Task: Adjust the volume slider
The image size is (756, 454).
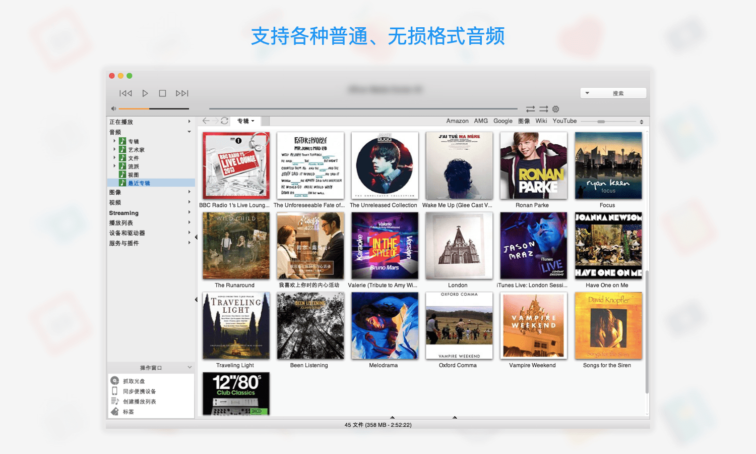Action: click(x=149, y=108)
